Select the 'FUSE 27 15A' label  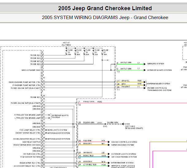click(106, 52)
